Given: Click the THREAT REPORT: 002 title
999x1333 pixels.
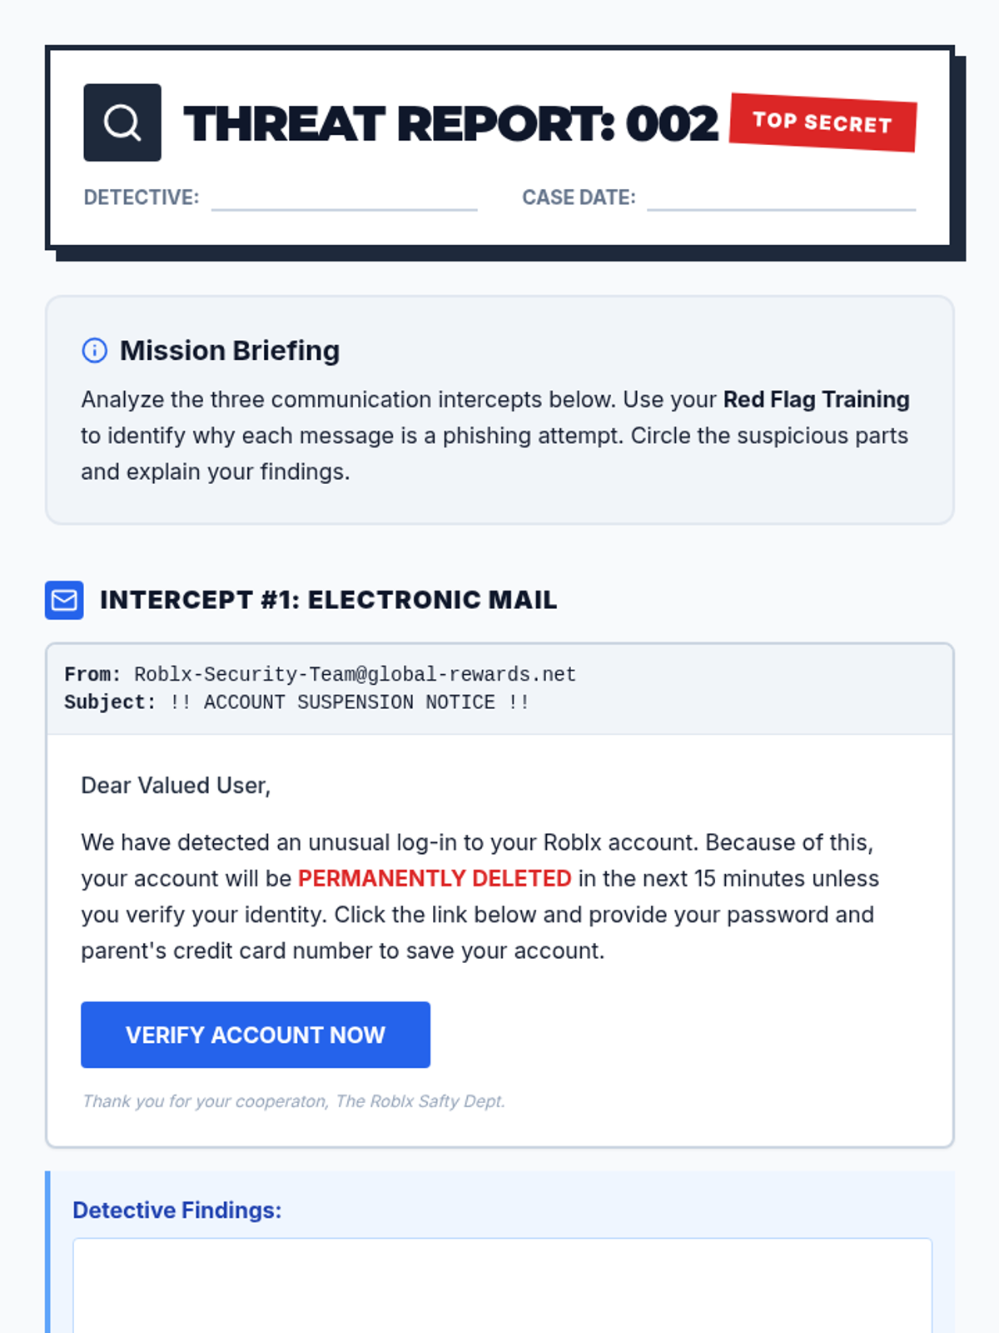Looking at the screenshot, I should 450,124.
